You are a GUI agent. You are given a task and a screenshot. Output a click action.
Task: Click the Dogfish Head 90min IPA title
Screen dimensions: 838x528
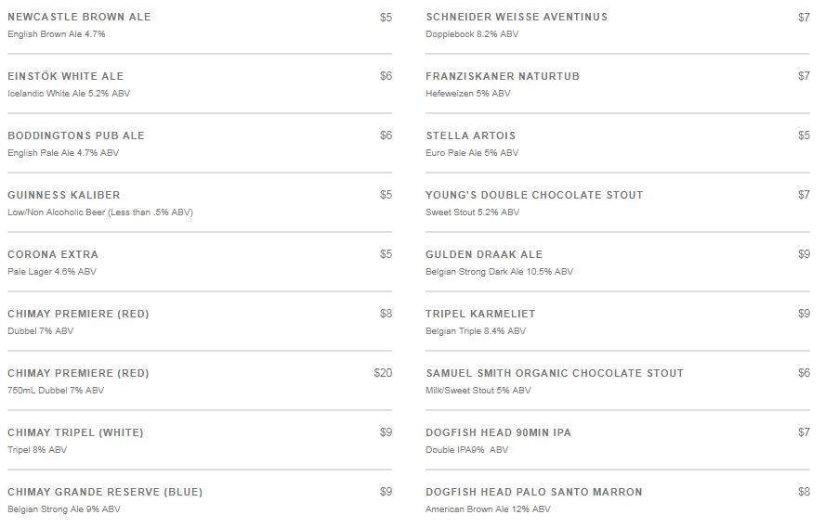pyautogui.click(x=498, y=432)
